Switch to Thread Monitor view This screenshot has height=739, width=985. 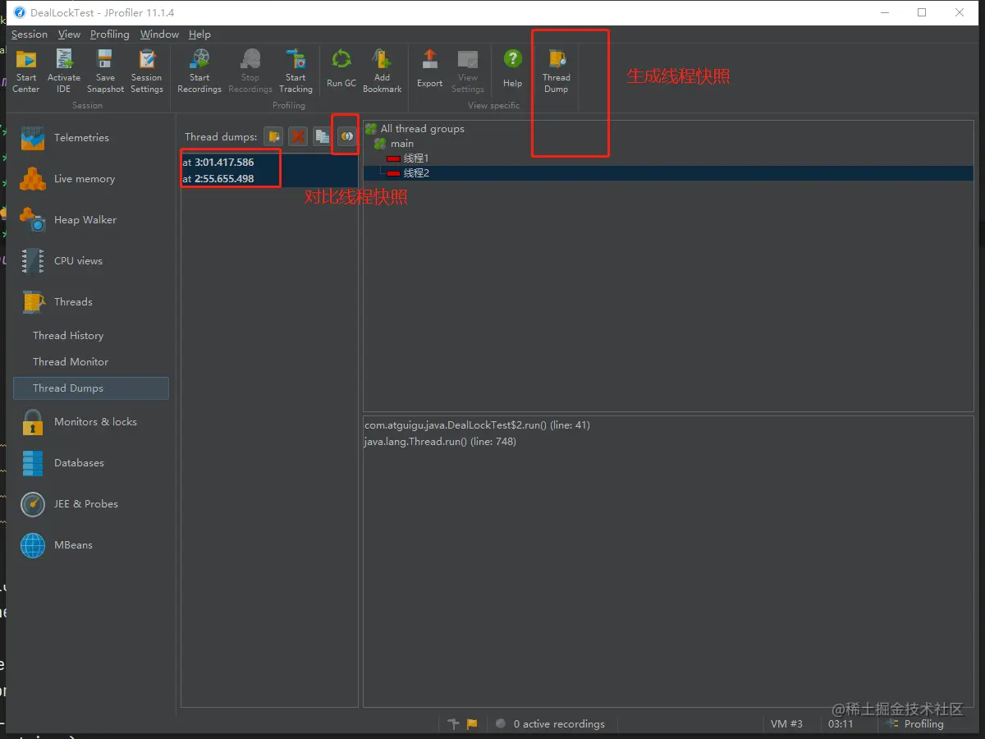coord(71,362)
